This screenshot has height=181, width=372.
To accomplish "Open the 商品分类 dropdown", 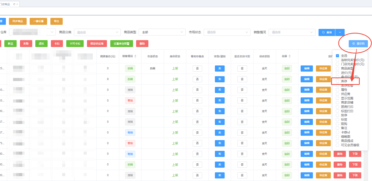I will (97, 32).
